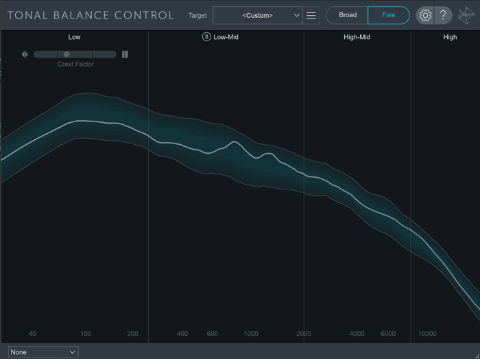Image resolution: width=480 pixels, height=359 pixels.
Task: Click the 4000 frequency axis label
Action: [x=357, y=334]
